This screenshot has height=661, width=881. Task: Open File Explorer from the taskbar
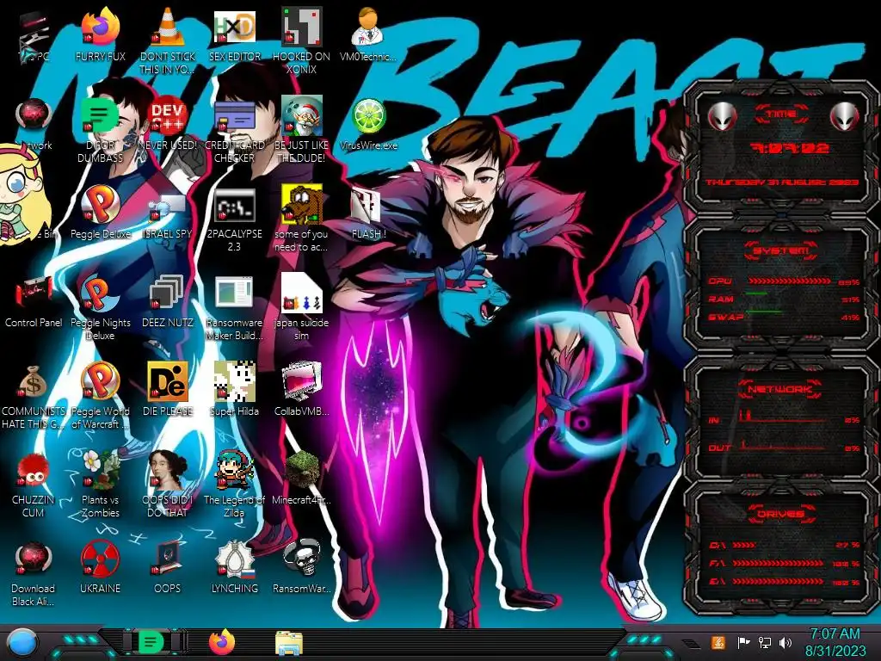[x=289, y=642]
